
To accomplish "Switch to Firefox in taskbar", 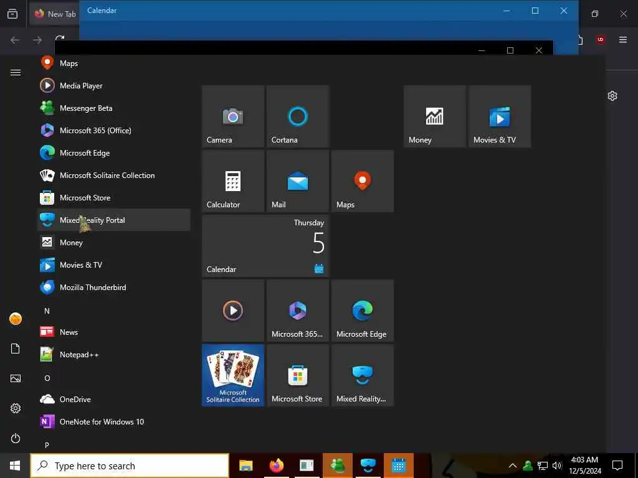I will [x=277, y=466].
